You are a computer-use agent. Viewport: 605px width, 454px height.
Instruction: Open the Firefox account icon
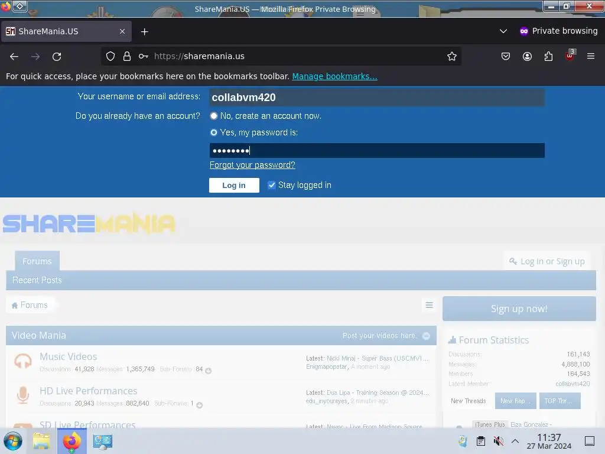[x=527, y=56]
